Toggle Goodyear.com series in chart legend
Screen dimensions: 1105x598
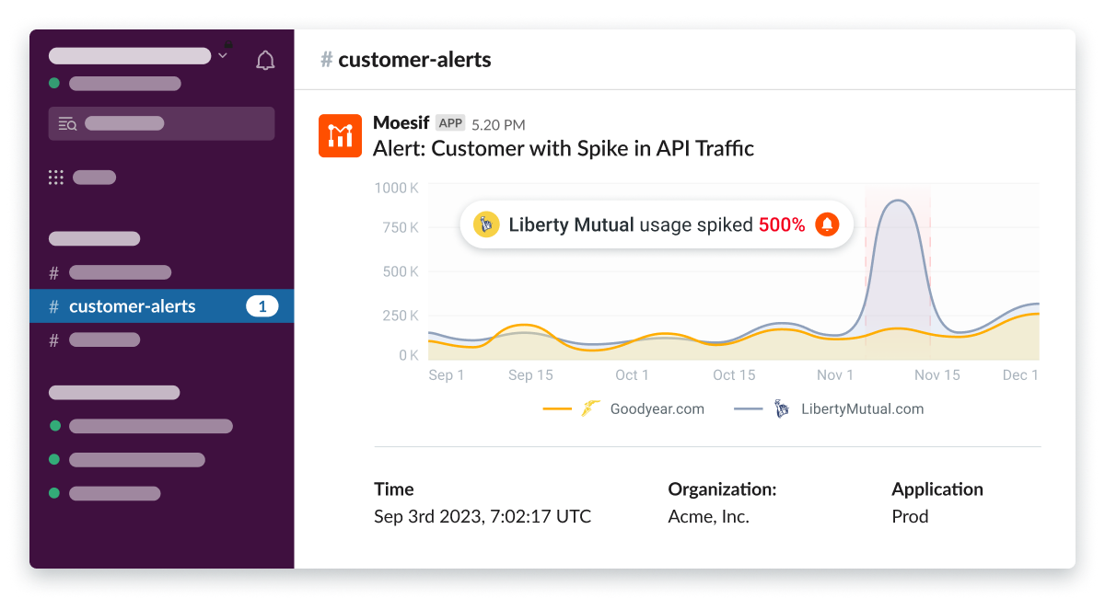623,408
